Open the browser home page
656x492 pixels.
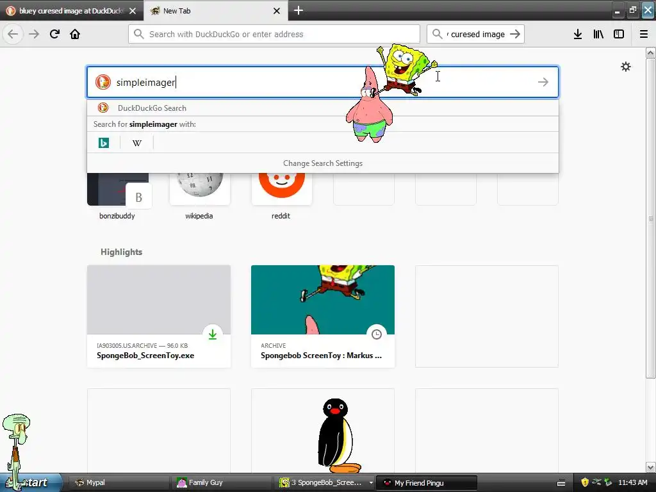[75, 35]
